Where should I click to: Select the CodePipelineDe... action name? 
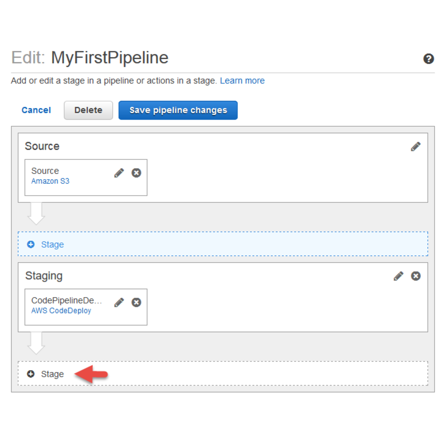coord(66,300)
